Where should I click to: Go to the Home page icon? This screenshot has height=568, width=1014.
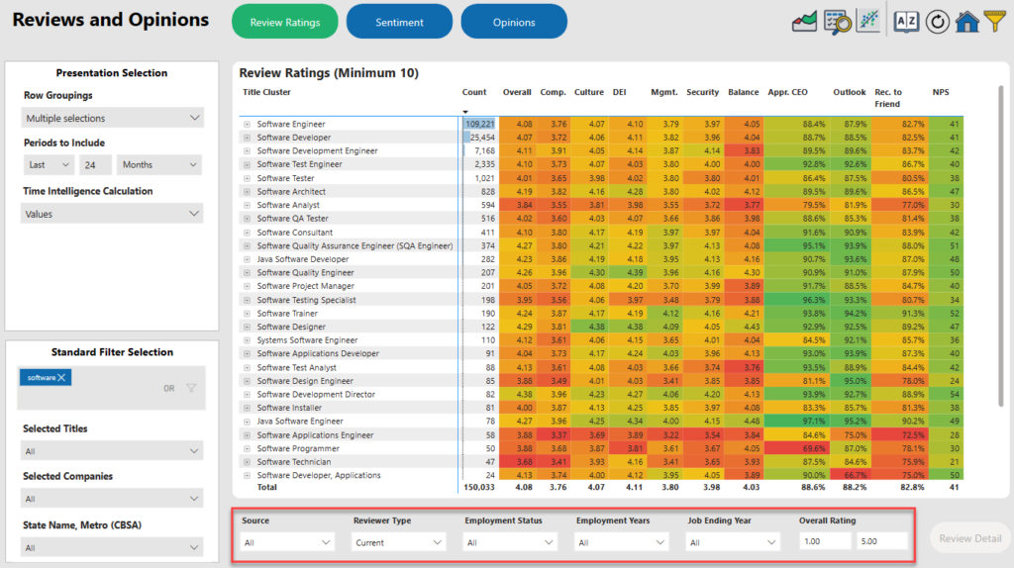(x=966, y=21)
